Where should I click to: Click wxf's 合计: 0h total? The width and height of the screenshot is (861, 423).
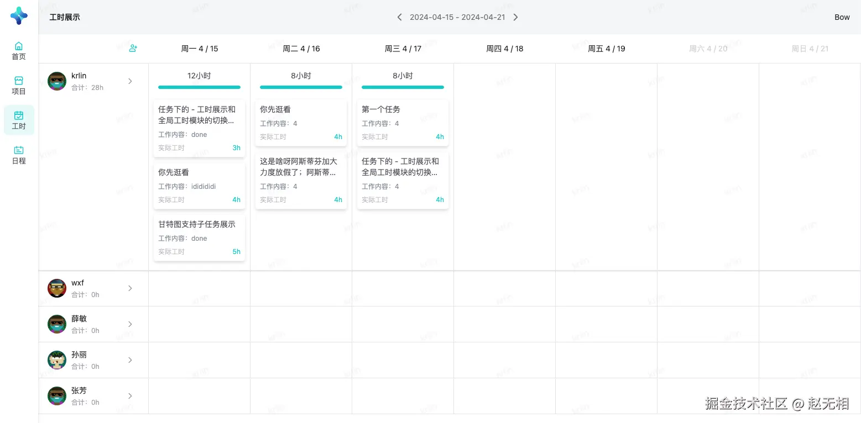click(86, 295)
